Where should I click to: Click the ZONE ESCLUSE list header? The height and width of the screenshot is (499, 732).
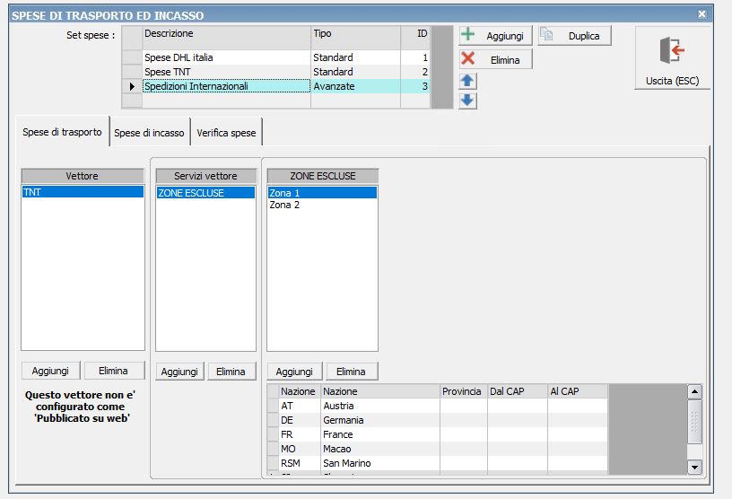click(323, 176)
